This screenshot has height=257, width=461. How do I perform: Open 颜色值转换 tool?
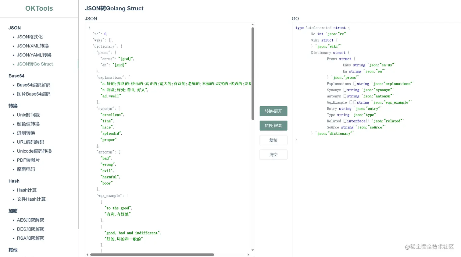(28, 124)
